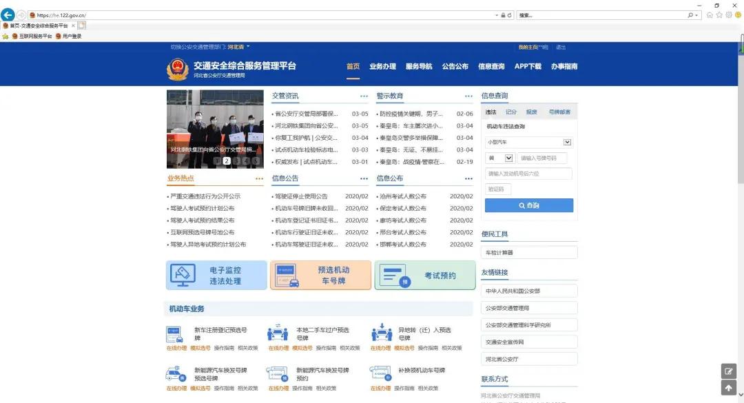Expand the address bar history dropdown arrow
The width and height of the screenshot is (744, 403).
pyautogui.click(x=495, y=14)
